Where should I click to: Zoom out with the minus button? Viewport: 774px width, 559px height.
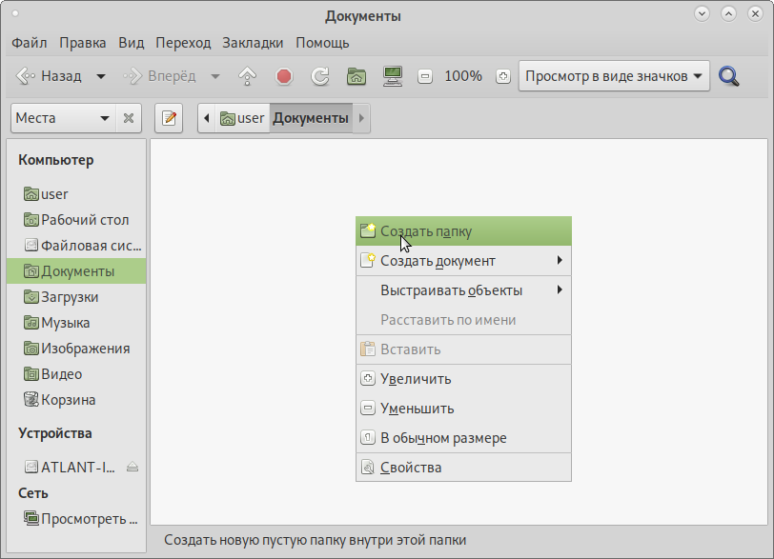point(425,76)
